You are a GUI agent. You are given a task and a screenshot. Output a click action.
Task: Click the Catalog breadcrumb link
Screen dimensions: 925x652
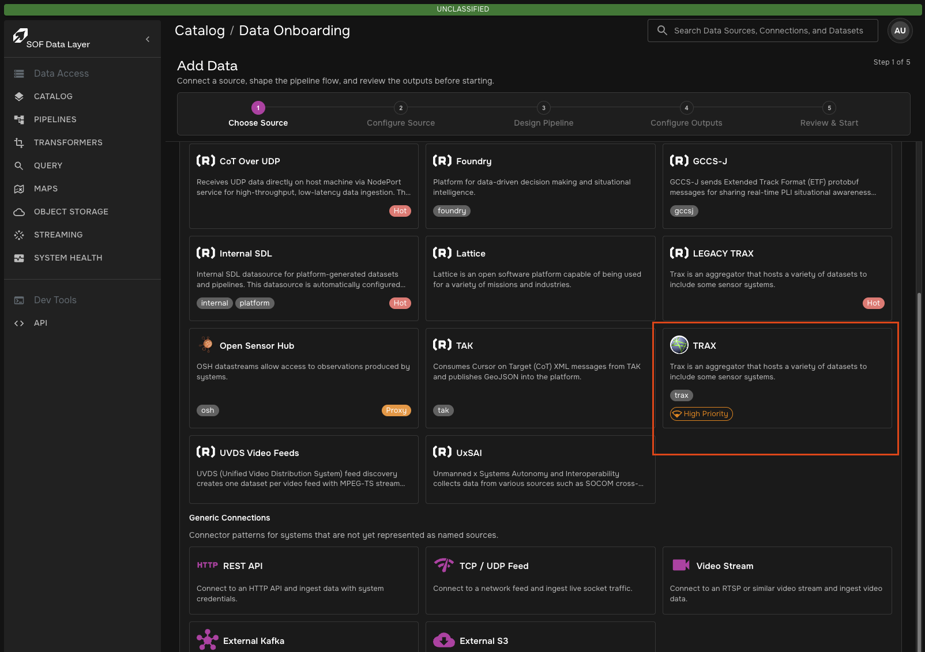pos(200,31)
